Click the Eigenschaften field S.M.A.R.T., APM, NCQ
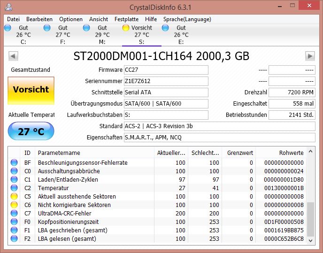This screenshot has height=253, width=323. tap(220, 138)
